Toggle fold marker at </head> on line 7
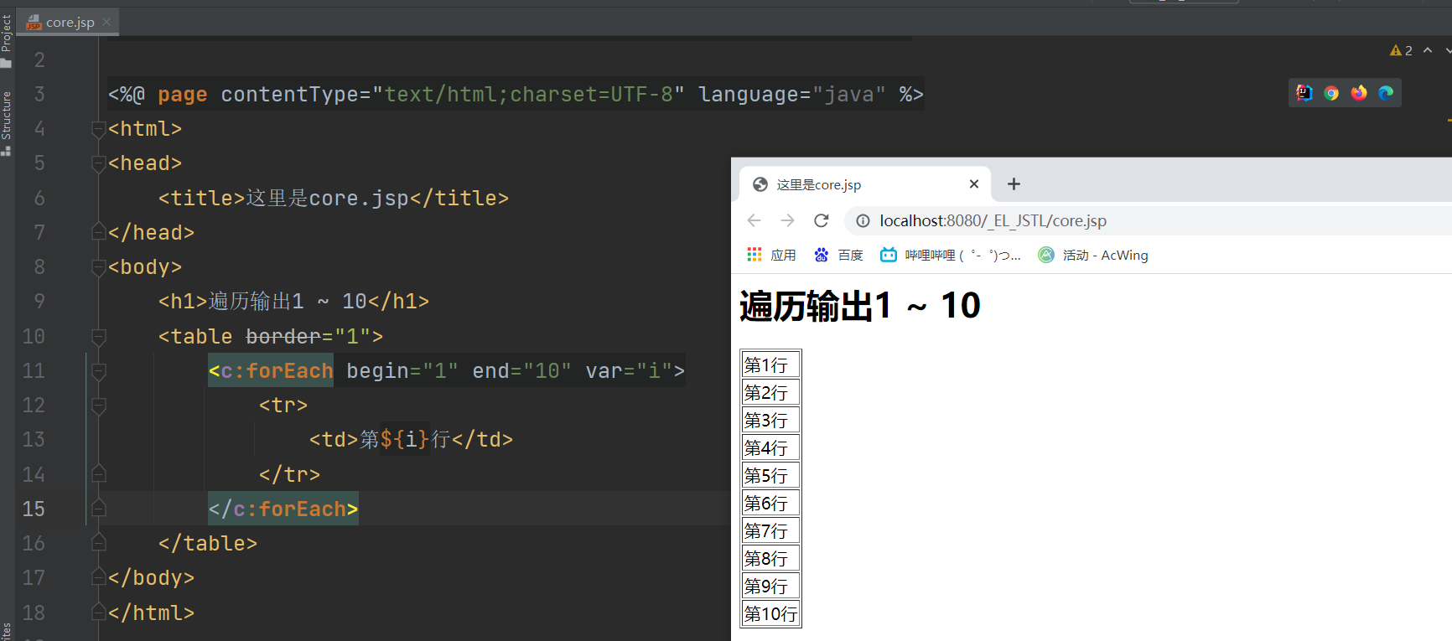This screenshot has height=641, width=1452. point(98,232)
